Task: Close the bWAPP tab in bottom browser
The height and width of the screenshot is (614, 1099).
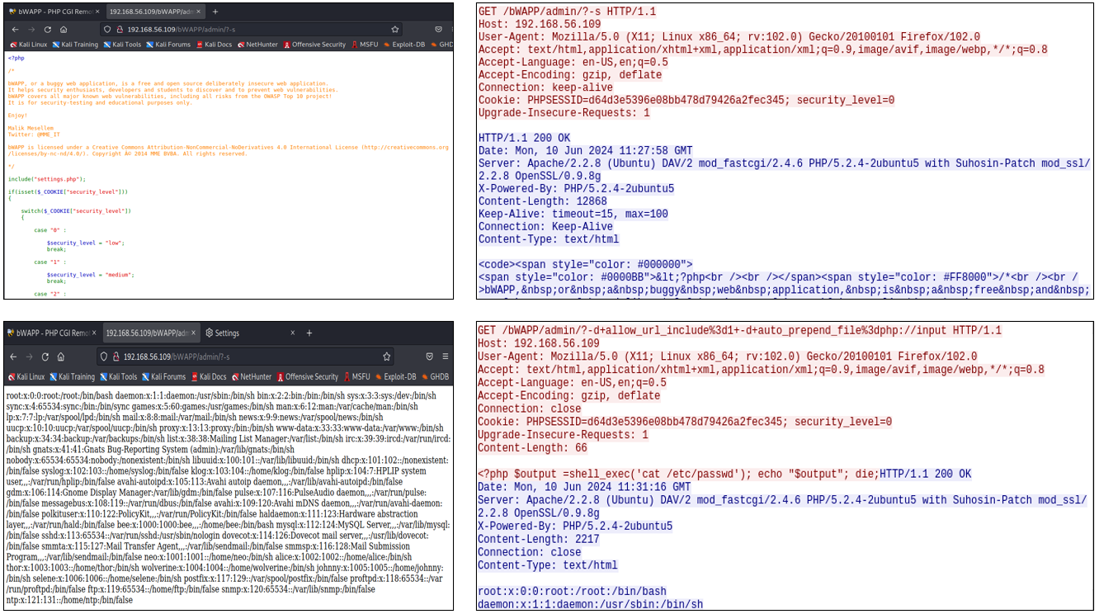Action: 94,333
